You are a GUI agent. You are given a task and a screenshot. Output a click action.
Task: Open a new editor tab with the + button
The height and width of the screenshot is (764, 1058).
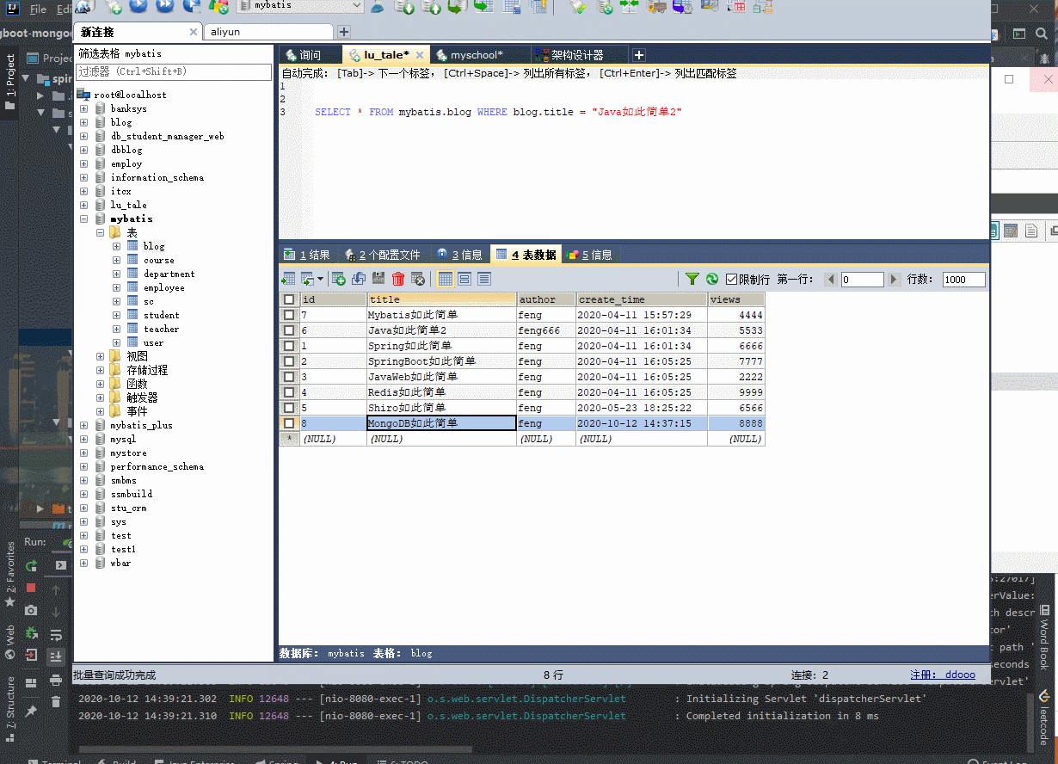pyautogui.click(x=638, y=53)
